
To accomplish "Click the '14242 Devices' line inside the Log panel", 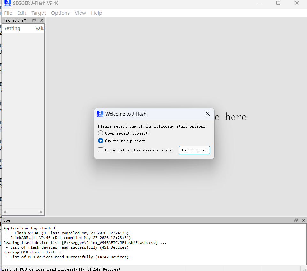I will click(x=67, y=257).
